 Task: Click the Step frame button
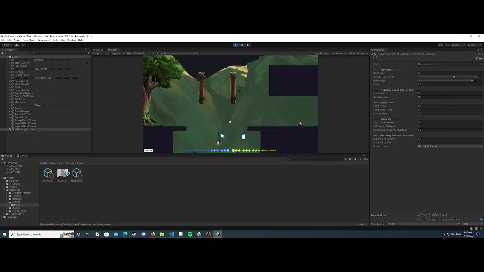pos(248,45)
